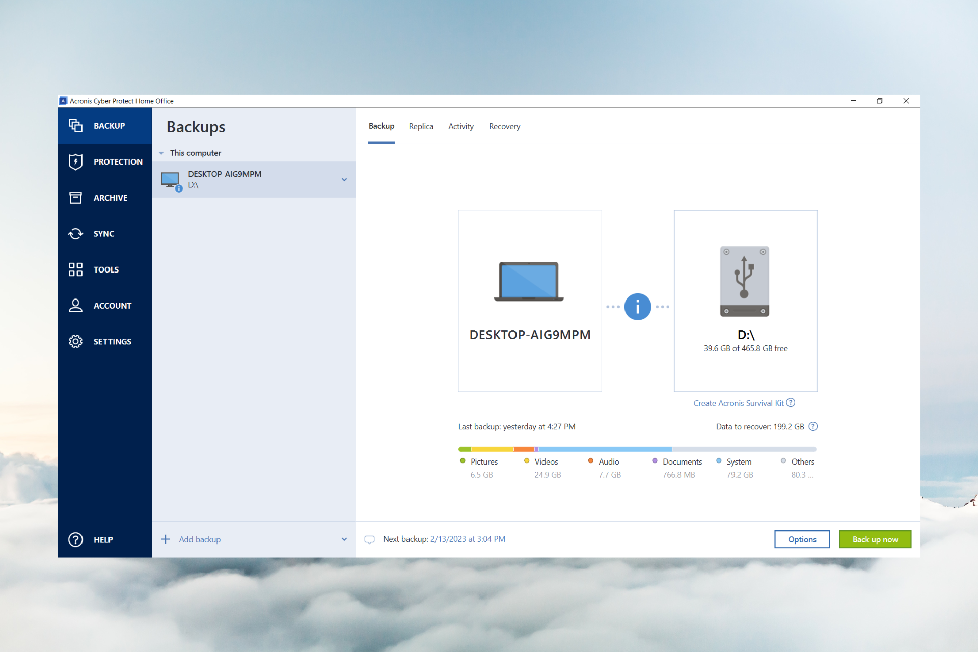Open the Account person icon
The height and width of the screenshot is (652, 978).
(x=75, y=306)
